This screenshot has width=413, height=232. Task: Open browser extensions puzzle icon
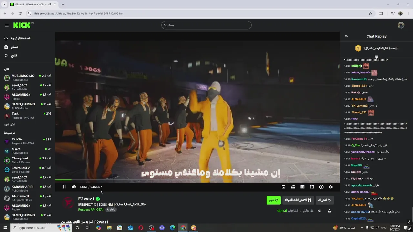click(x=381, y=14)
